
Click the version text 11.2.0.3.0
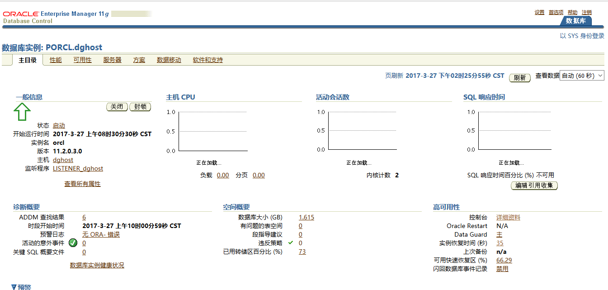(x=67, y=151)
